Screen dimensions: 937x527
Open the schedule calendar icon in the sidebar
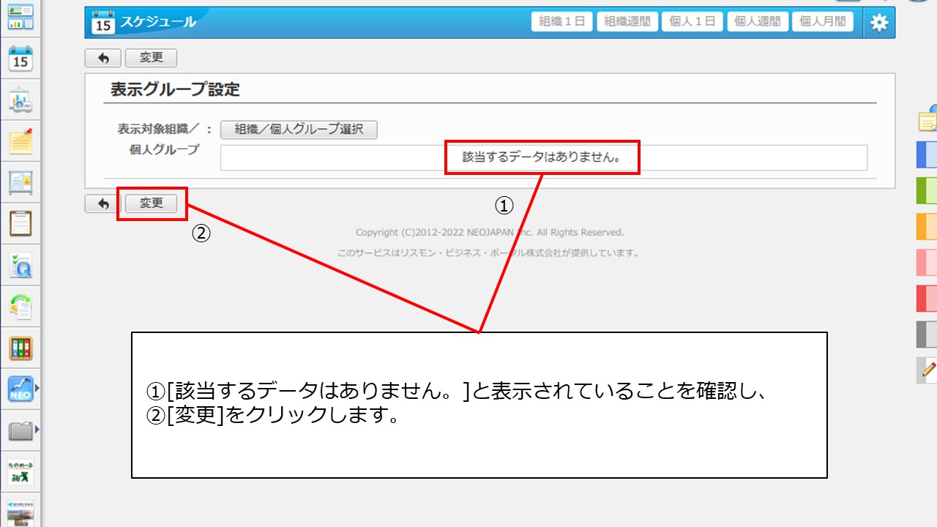[20, 59]
